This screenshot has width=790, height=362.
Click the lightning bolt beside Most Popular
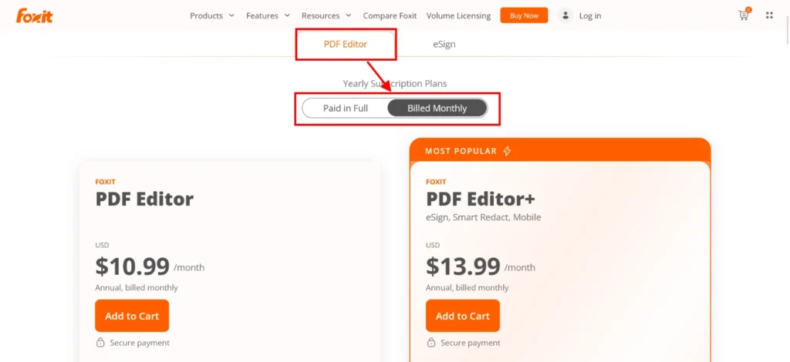[507, 151]
